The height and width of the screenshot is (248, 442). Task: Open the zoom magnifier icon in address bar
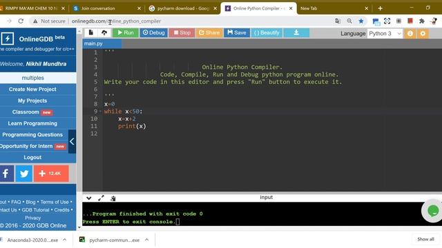(x=349, y=21)
